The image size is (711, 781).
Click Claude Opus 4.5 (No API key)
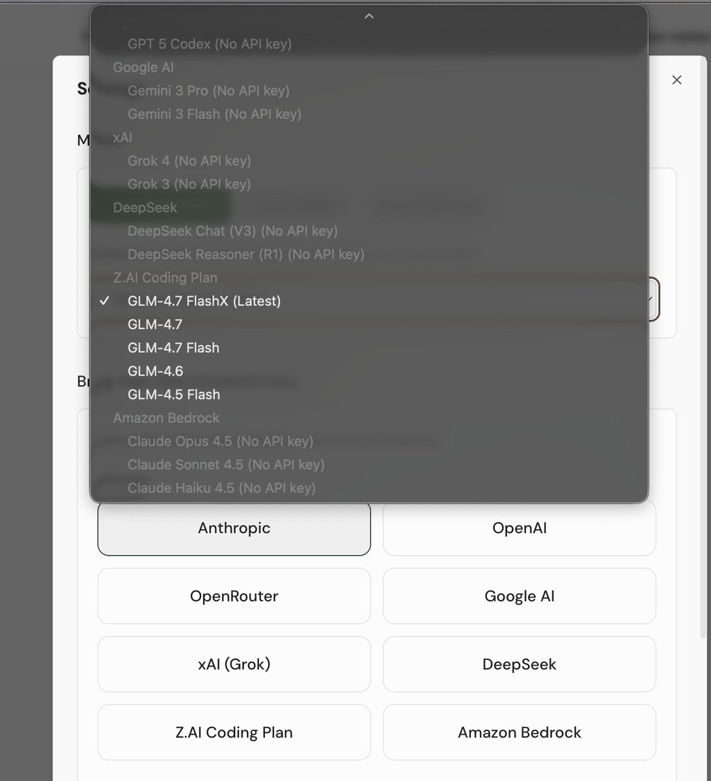click(369, 441)
